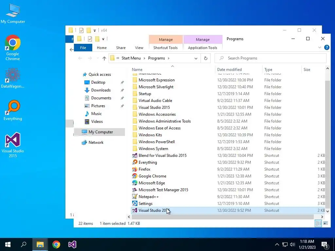Open recent locations dropdown arrow
The width and height of the screenshot is (335, 251).
pos(97,58)
